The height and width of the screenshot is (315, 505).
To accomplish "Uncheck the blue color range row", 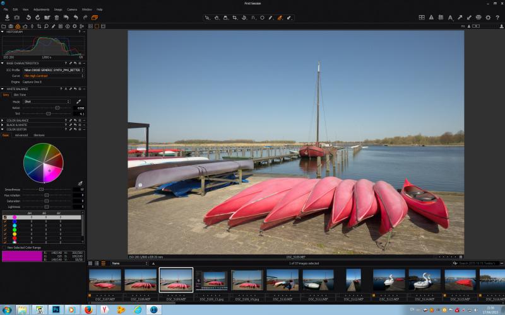I will (5, 222).
